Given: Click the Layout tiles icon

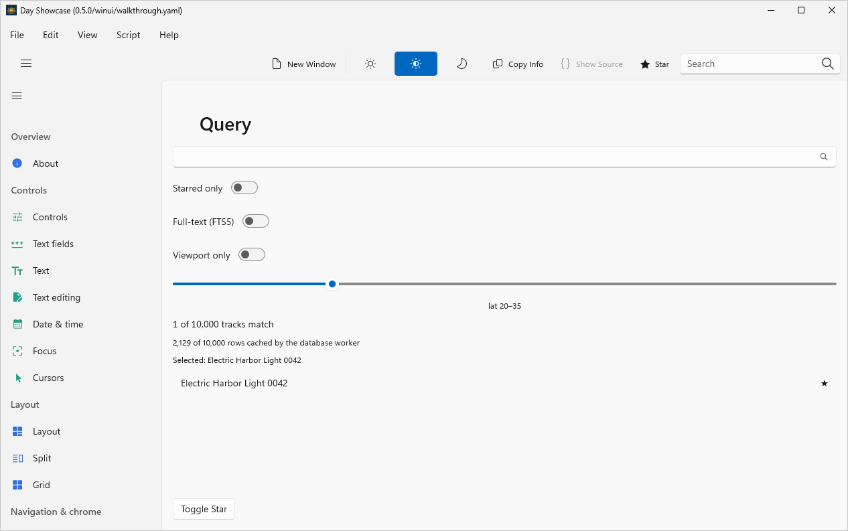Looking at the screenshot, I should pyautogui.click(x=17, y=431).
